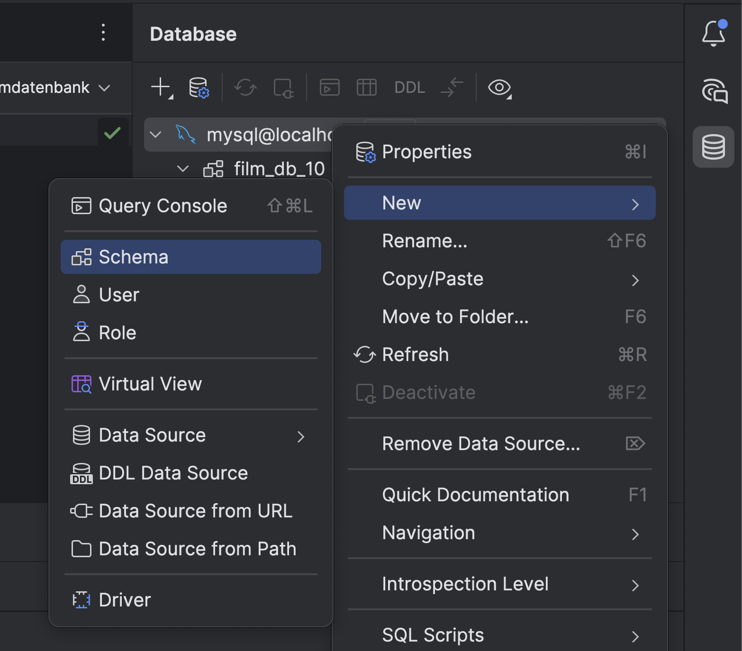
Task: Select Virtual View in New submenu
Action: click(x=191, y=384)
